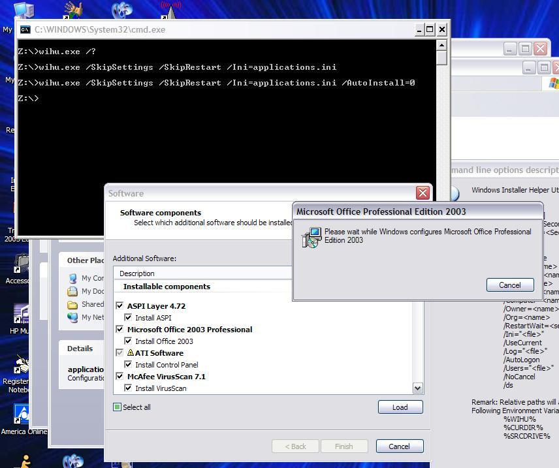559x468 pixels.
Task: Click the /NoCancel option text
Action: coord(519,377)
